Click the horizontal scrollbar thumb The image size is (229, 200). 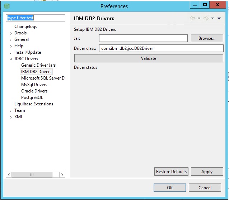(x=32, y=175)
